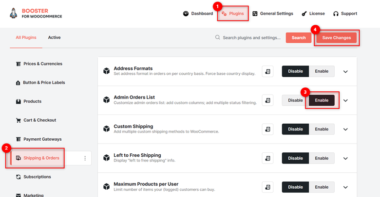Expand the Admin Orders List chevron
The width and height of the screenshot is (380, 197).
pos(345,100)
